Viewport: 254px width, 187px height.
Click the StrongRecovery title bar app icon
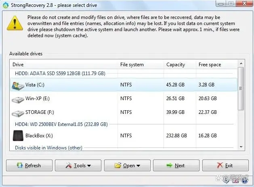pyautogui.click(x=5, y=4)
